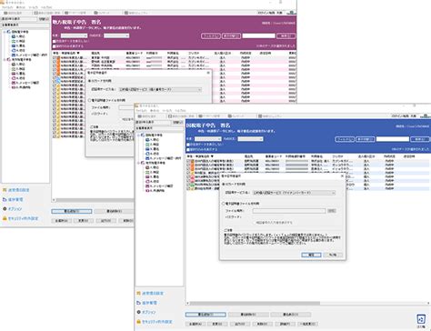Collapse the 国税電子申告 tree node in back window

click(5, 32)
